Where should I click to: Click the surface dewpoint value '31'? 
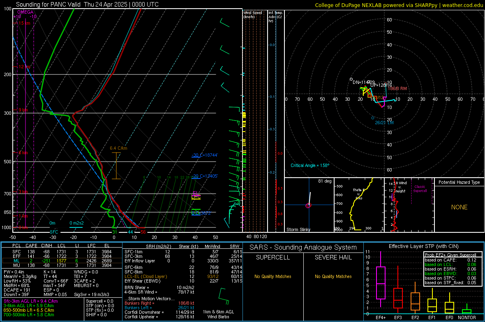tap(114, 232)
